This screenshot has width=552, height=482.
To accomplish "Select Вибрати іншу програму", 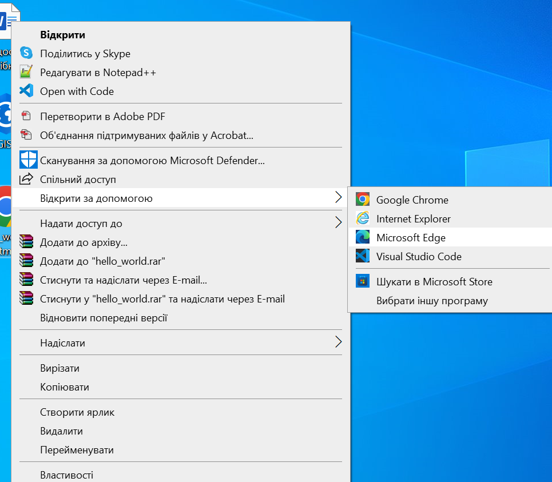I will (x=450, y=300).
